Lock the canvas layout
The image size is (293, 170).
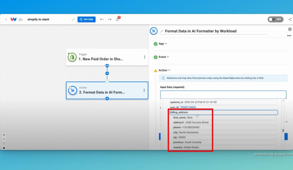pos(4,148)
